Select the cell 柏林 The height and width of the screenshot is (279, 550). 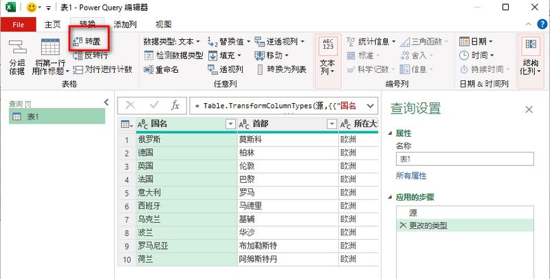pos(288,153)
